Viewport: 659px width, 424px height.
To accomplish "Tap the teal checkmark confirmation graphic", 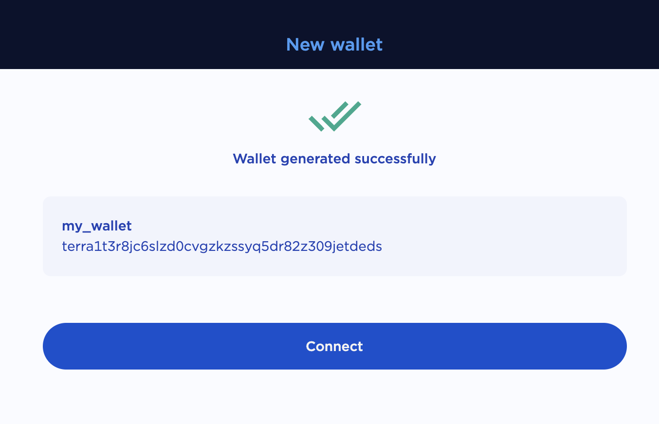I will pyautogui.click(x=334, y=116).
